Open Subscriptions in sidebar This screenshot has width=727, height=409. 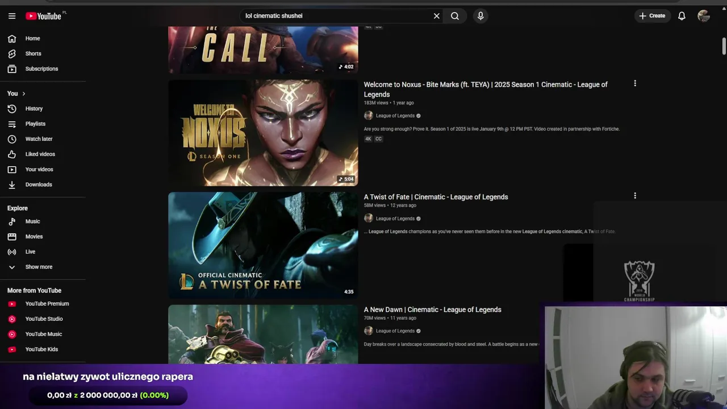point(43,69)
